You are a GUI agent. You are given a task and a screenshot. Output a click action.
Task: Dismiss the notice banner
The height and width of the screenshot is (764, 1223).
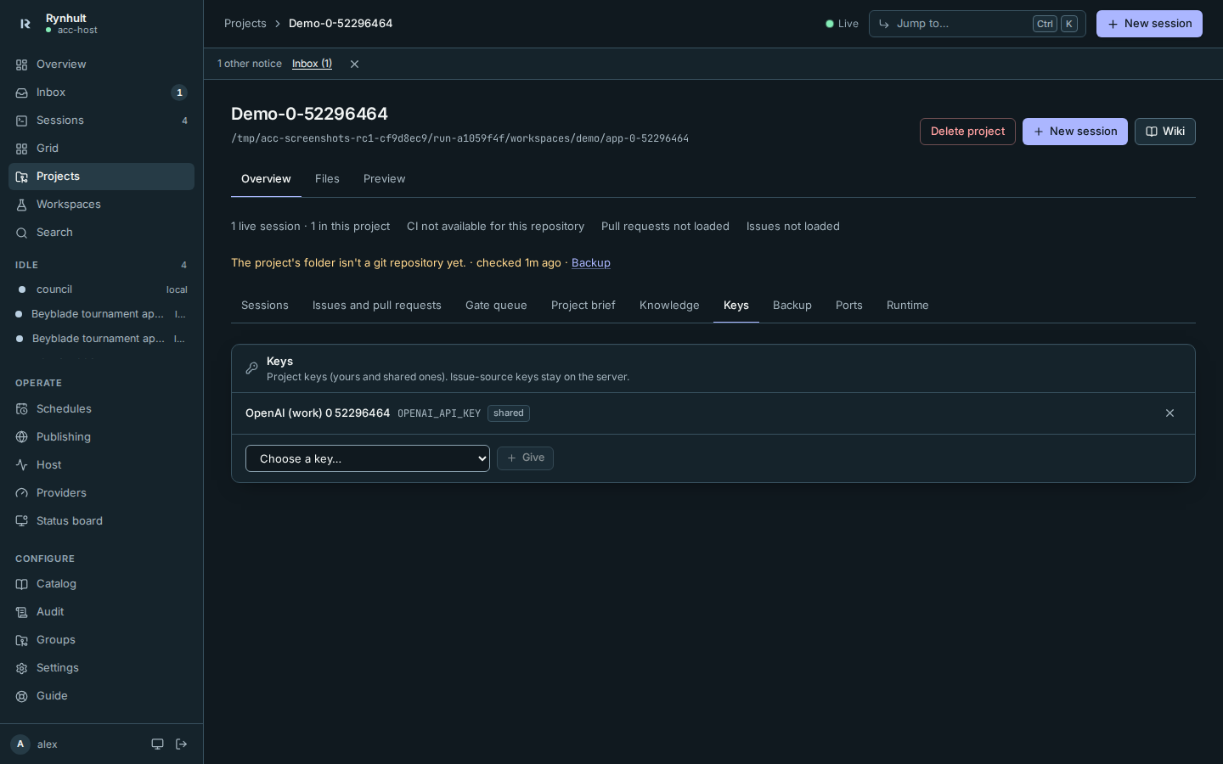tap(355, 65)
